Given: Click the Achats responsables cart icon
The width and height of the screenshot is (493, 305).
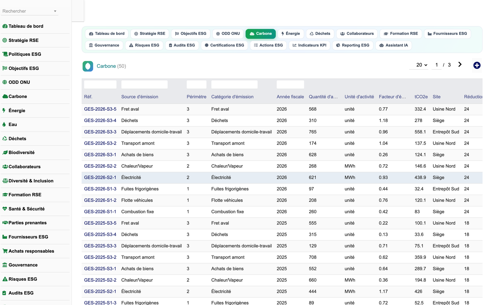Looking at the screenshot, I should click(x=5, y=251).
